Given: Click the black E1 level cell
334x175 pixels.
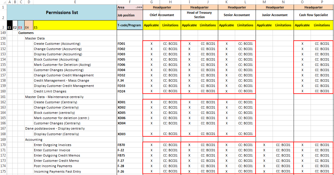Looking at the screenshot, I should click(9, 28).
